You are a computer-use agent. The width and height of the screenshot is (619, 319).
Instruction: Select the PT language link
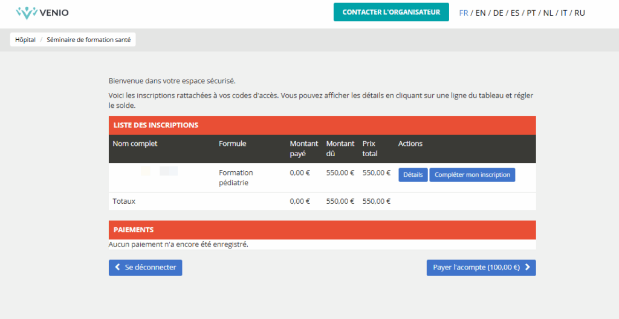click(531, 13)
